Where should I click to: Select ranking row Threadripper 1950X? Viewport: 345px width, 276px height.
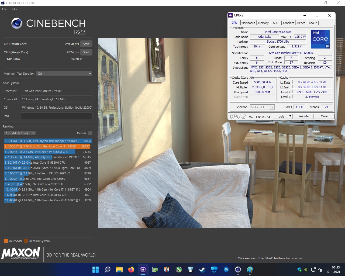48,157
